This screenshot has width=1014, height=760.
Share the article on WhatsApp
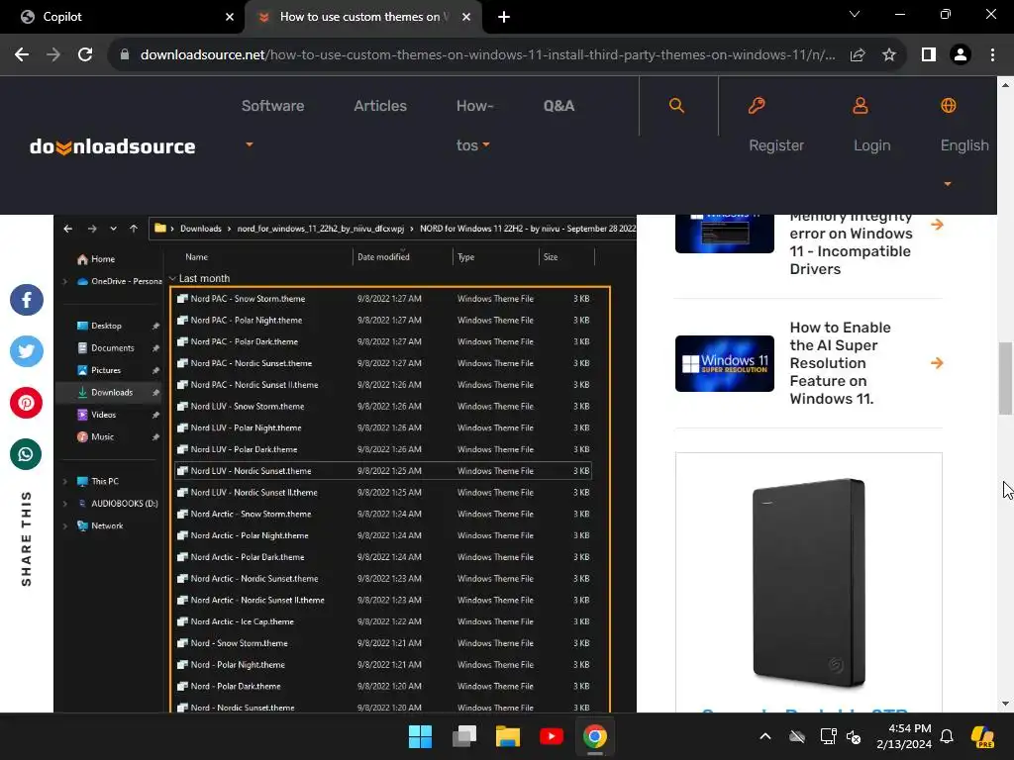coord(27,454)
